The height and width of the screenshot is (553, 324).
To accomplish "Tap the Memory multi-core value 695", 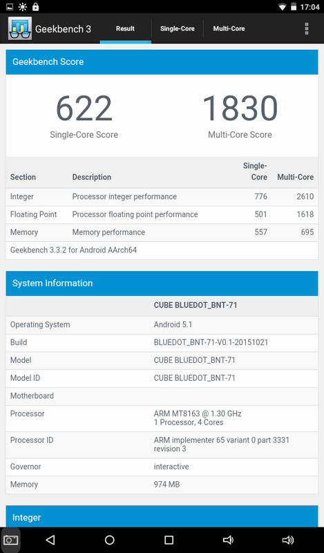I will (x=307, y=232).
